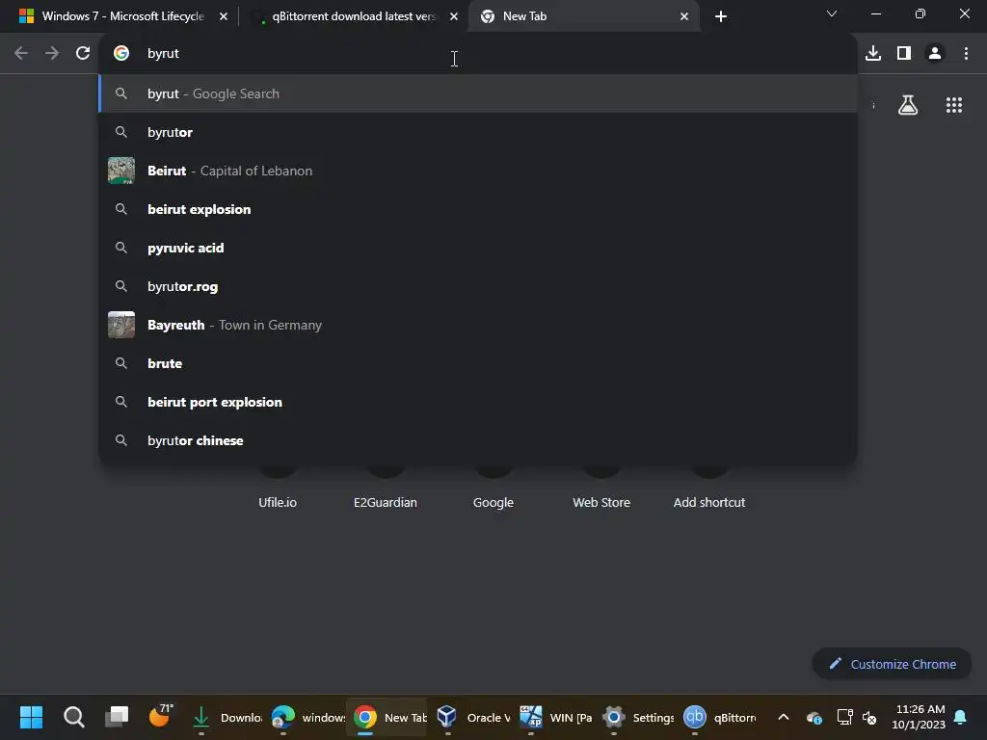Click the browser forward arrow
Image resolution: width=987 pixels, height=740 pixels.
(x=52, y=54)
